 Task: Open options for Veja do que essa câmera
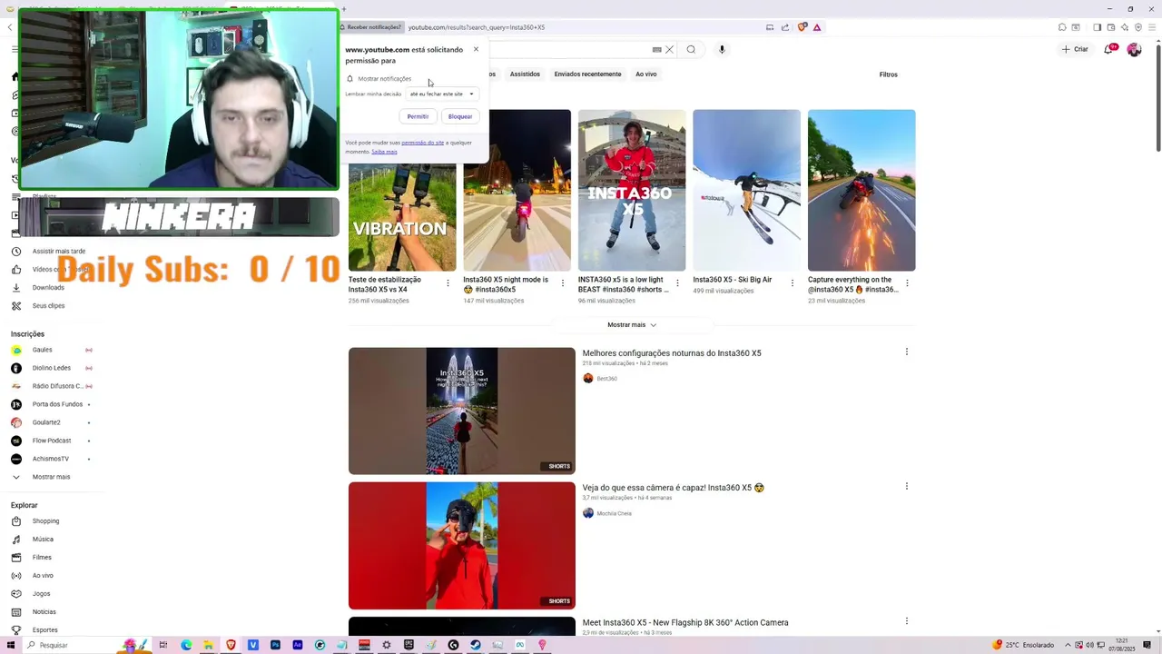[906, 486]
